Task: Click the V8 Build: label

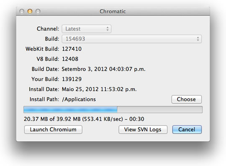Action: pyautogui.click(x=48, y=59)
